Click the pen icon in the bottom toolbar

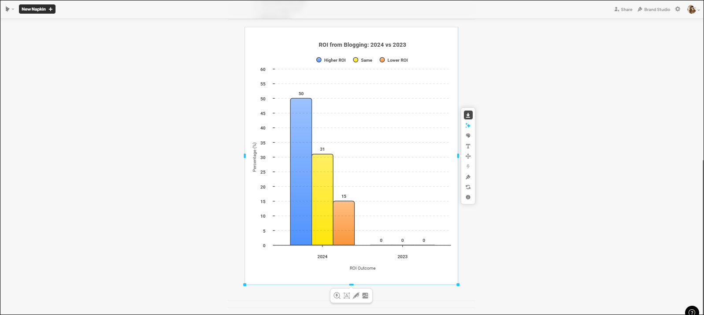[x=356, y=296]
